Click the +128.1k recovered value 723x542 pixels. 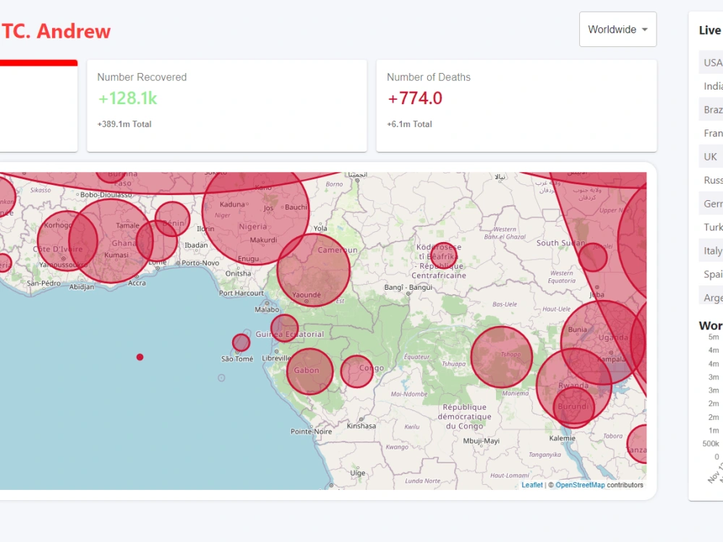128,98
